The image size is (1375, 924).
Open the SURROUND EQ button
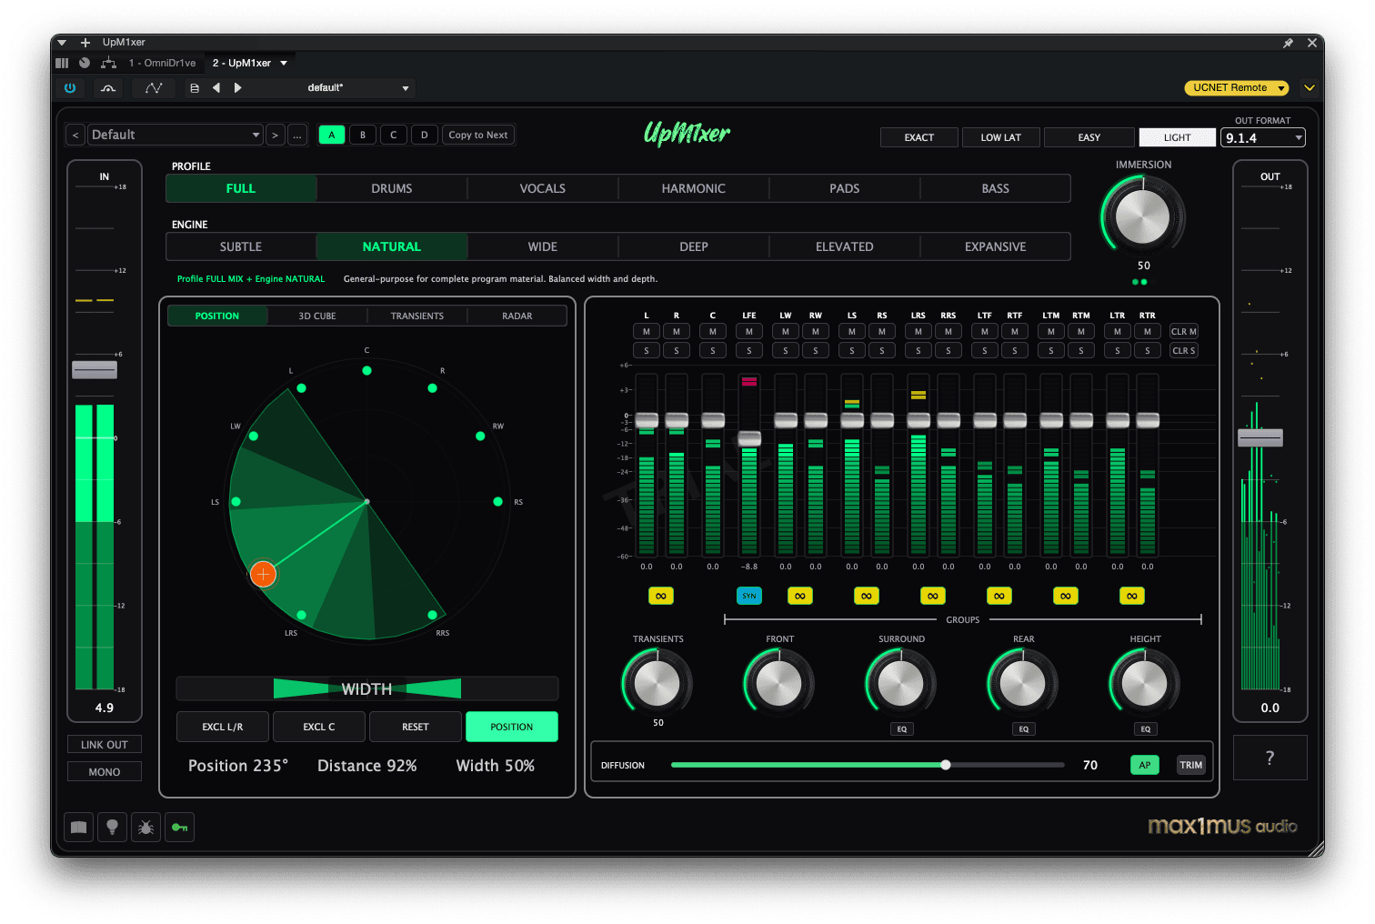[x=902, y=729]
